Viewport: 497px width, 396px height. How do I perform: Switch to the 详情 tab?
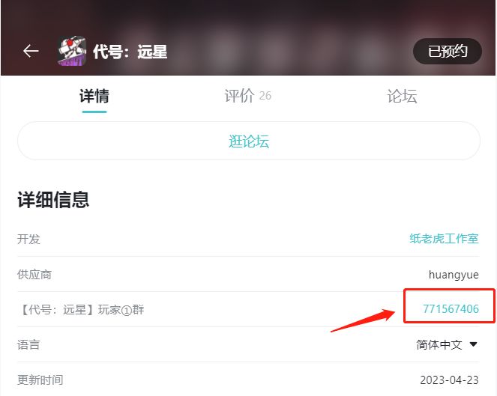pyautogui.click(x=94, y=96)
